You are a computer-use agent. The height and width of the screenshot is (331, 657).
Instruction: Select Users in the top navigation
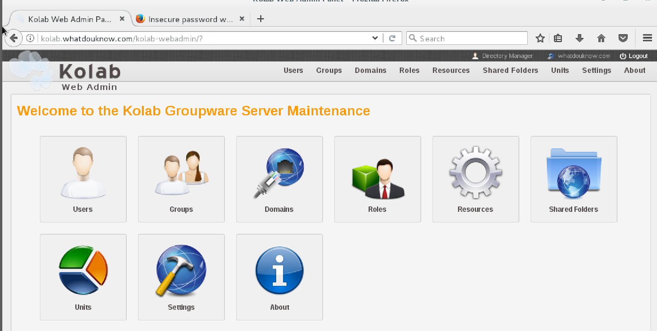293,70
